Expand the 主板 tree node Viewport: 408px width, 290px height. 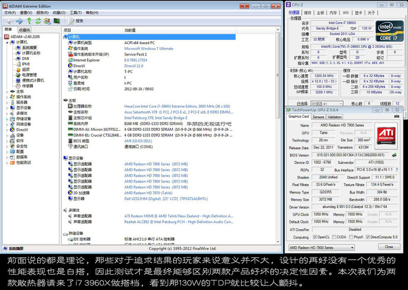click(7, 92)
